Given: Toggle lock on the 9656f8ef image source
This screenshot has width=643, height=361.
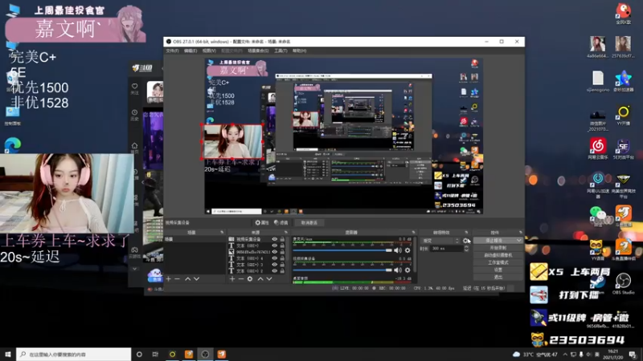Looking at the screenshot, I should pos(282,252).
